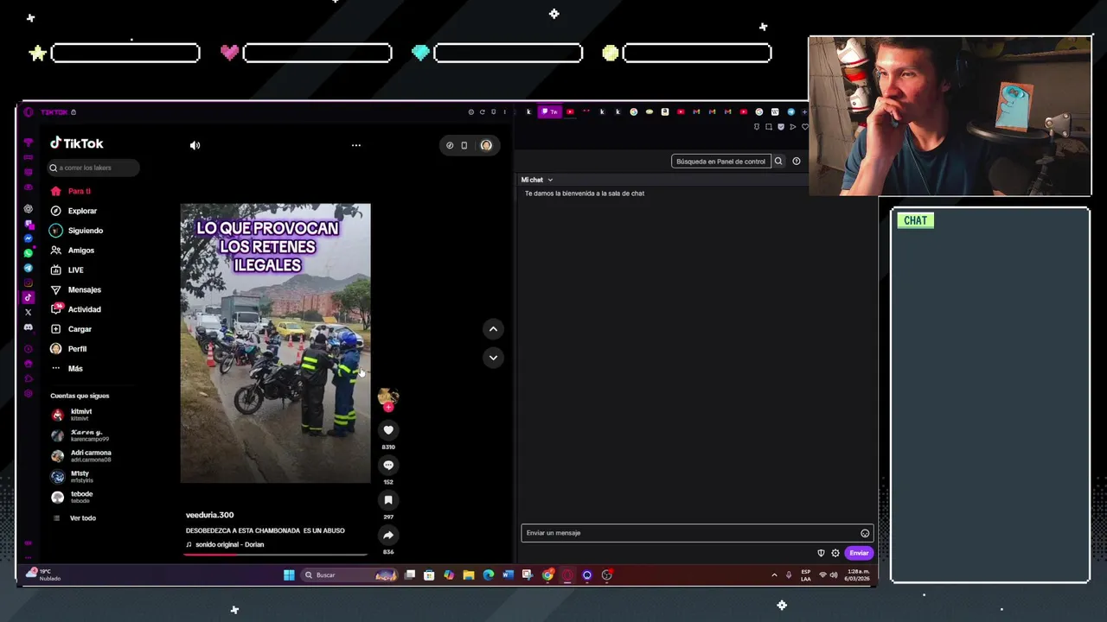Open X (Twitter) in Opera sidebar
Screen dimensions: 1107x622
[x=29, y=312]
